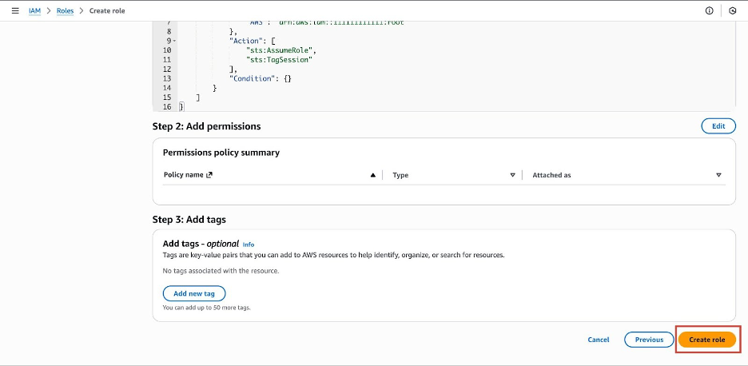Open the Type column sort dropdown

pos(512,175)
